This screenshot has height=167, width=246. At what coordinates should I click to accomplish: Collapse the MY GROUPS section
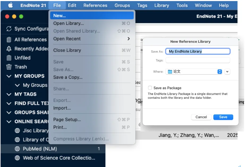[x=9, y=76]
